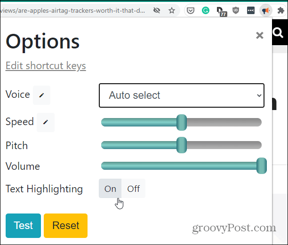
Task: Click the Grammarly extension icon
Action: 206,10
